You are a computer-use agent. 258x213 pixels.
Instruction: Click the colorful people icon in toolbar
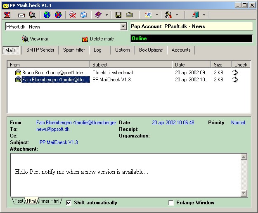[149, 15]
